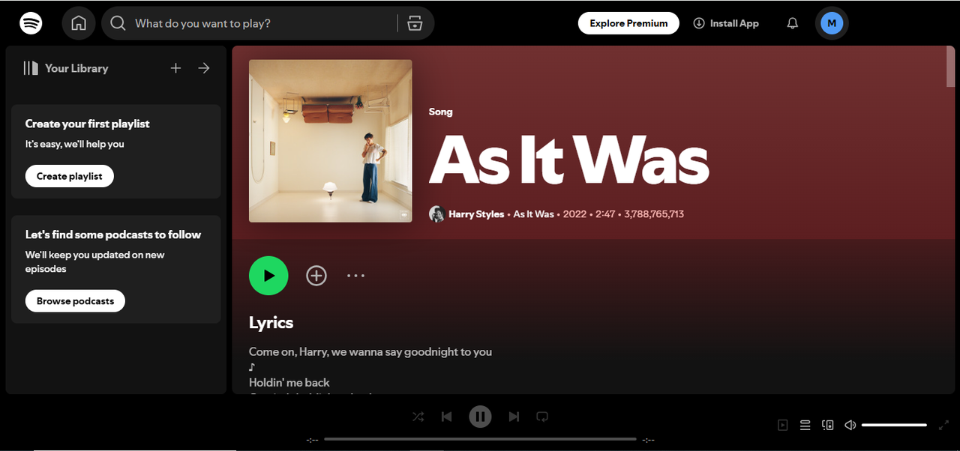The height and width of the screenshot is (451, 960).
Task: Open Harry Styles artist page
Action: (x=475, y=214)
